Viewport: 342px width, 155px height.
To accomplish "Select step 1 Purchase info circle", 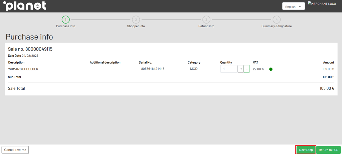I will (x=66, y=20).
